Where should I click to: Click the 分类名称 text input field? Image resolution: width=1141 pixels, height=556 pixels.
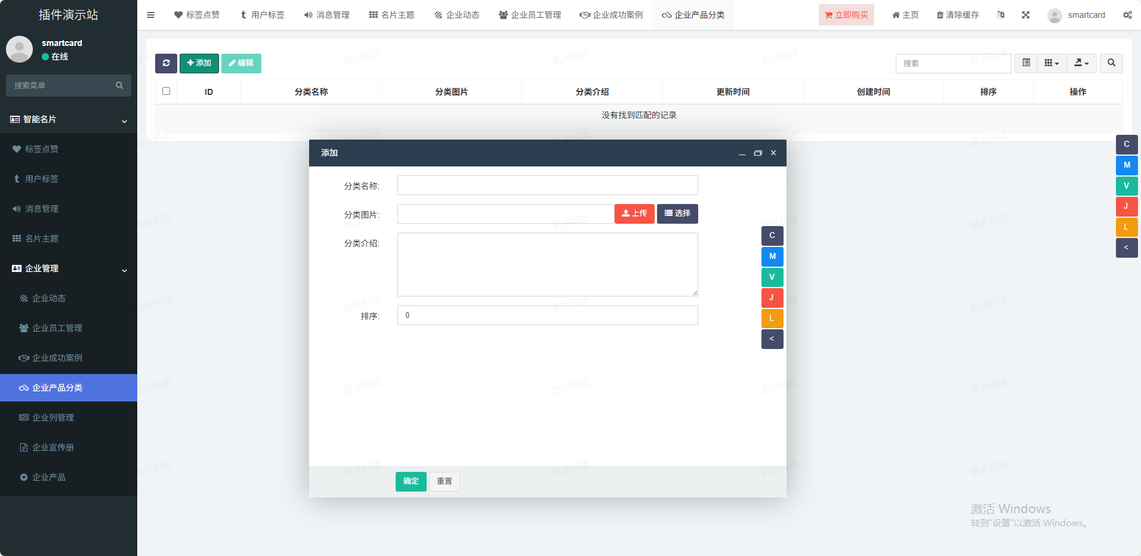547,186
